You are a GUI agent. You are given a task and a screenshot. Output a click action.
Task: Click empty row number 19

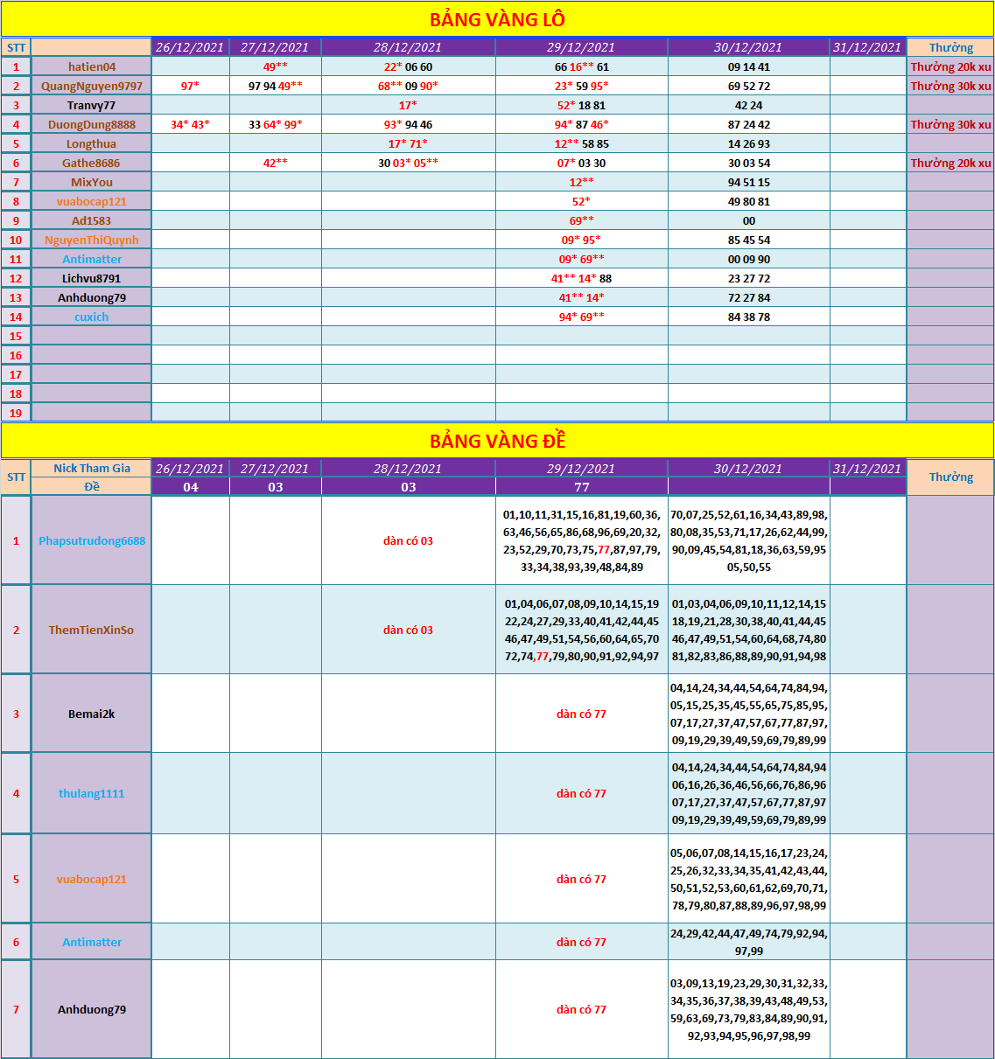coord(16,413)
